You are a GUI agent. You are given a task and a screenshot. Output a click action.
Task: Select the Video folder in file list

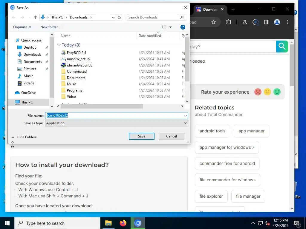[x=71, y=96]
